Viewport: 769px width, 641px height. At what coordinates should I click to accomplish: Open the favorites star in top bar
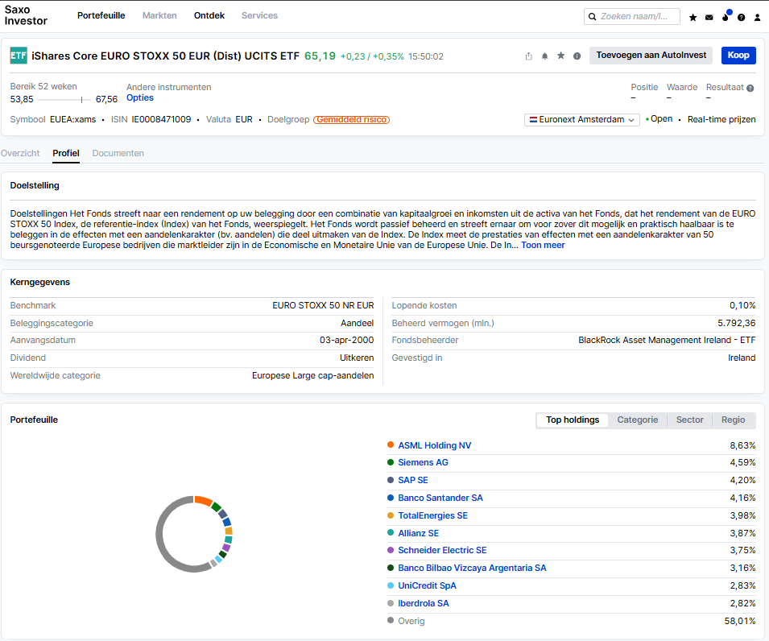coord(693,17)
